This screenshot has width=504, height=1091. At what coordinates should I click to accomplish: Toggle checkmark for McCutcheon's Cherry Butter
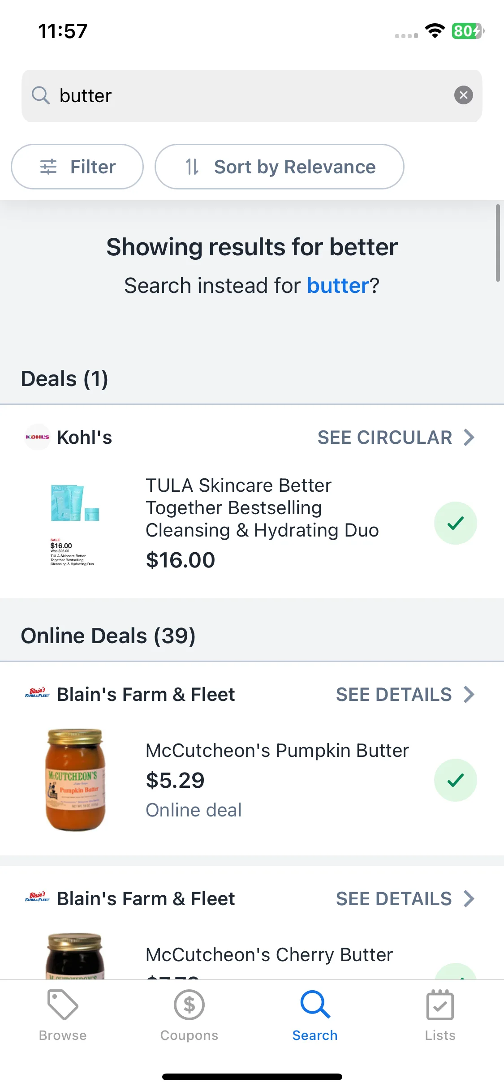coord(455,971)
